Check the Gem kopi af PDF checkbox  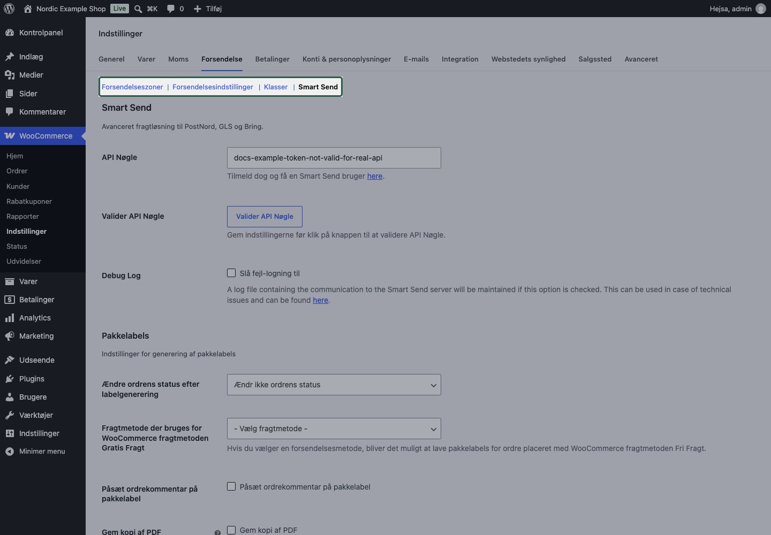[x=231, y=530]
